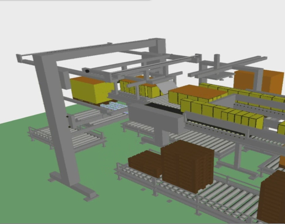Click the shorter brown pallet stack

(x=145, y=163)
